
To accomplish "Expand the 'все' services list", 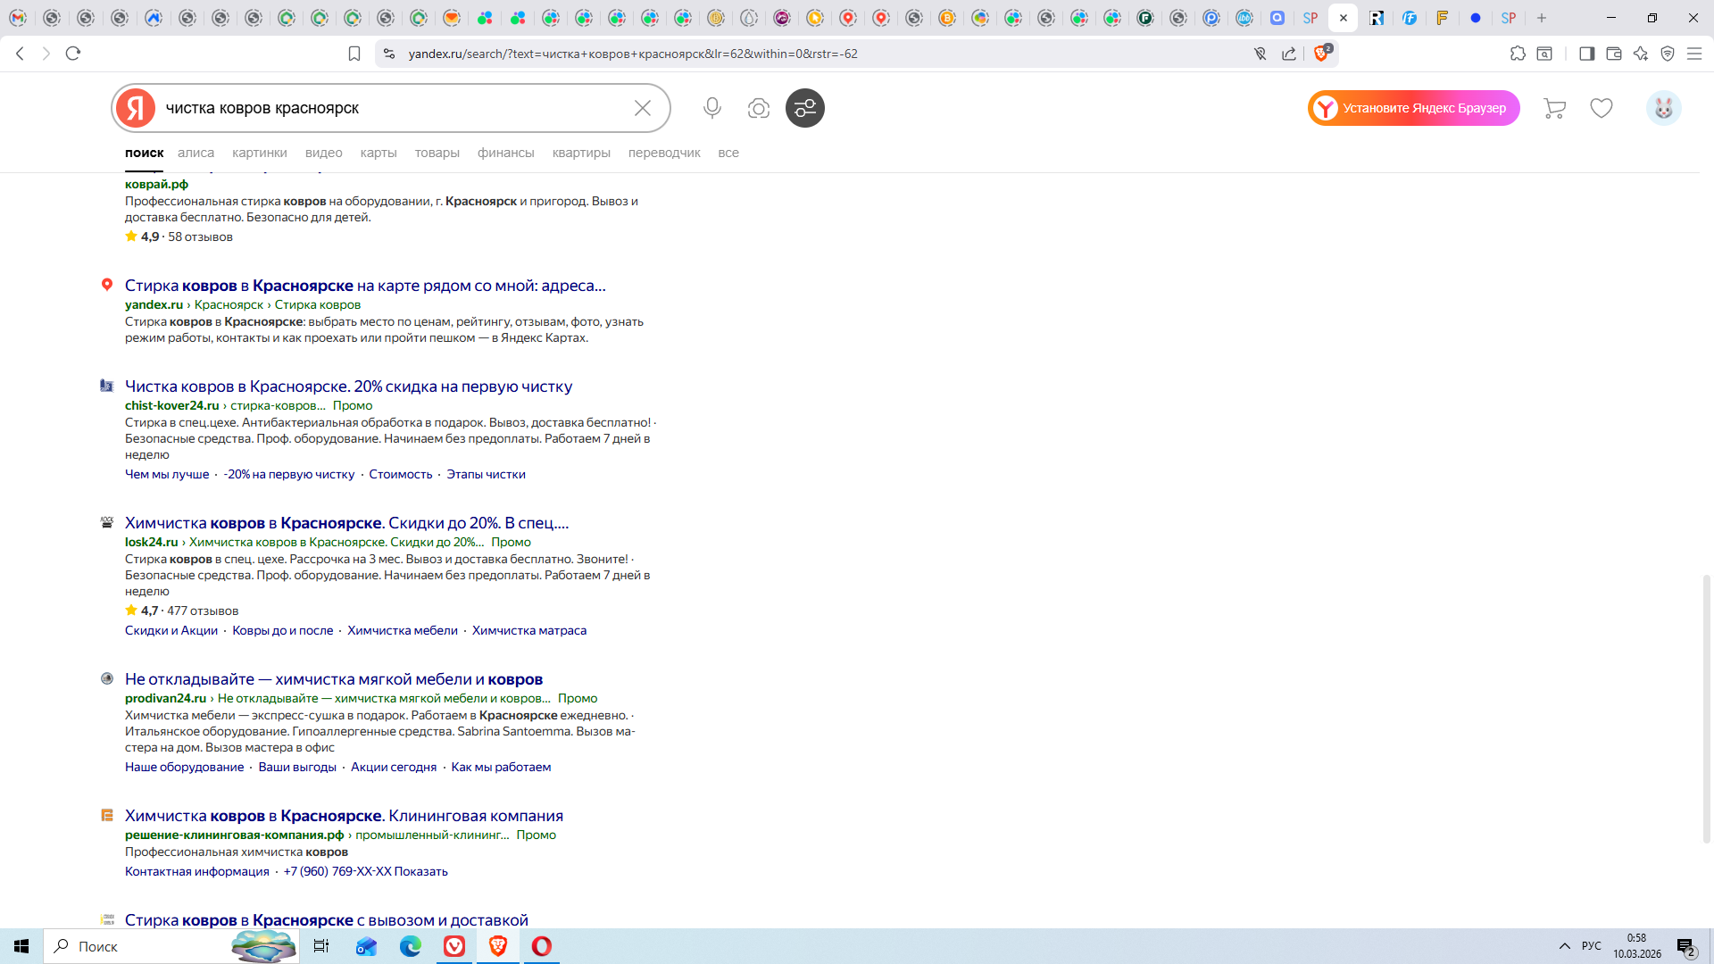I will [x=728, y=153].
